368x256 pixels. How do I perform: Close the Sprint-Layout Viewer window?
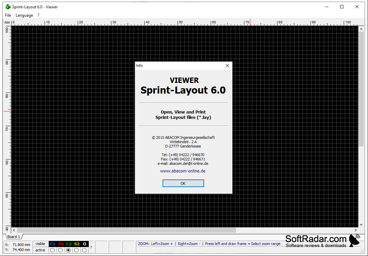[357, 7]
